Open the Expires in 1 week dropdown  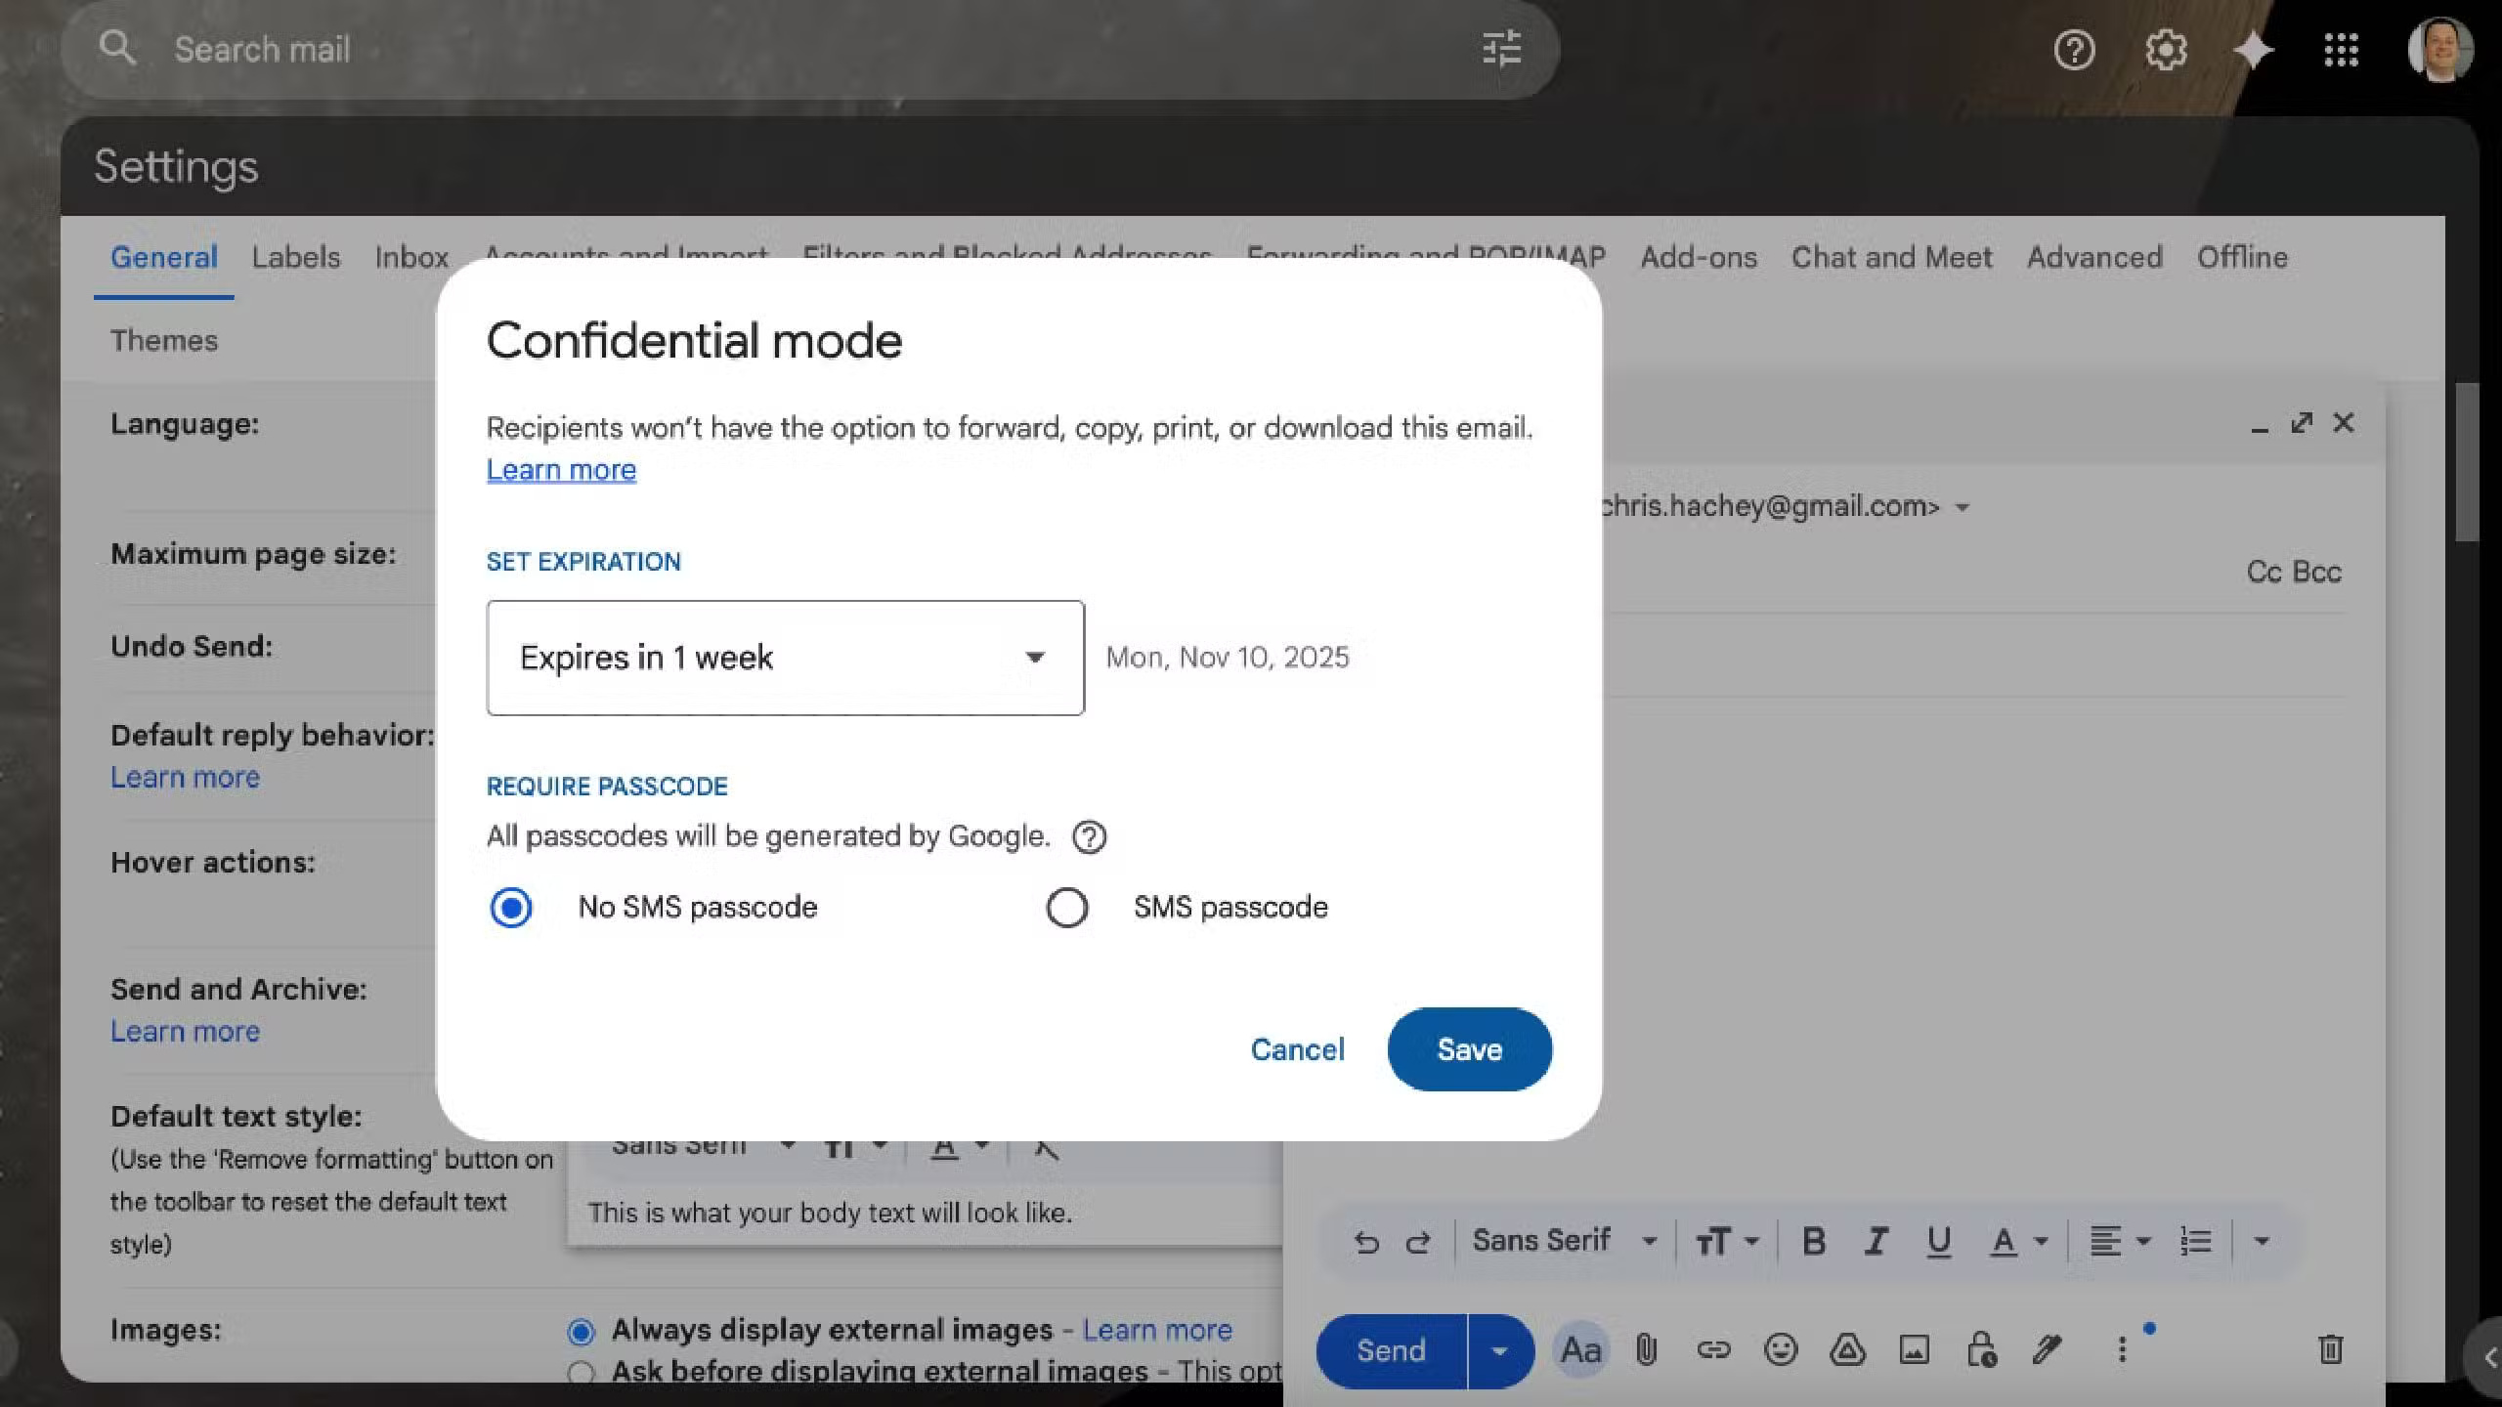click(785, 658)
